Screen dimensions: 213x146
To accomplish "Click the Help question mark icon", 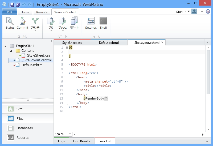I will point(208,11).
